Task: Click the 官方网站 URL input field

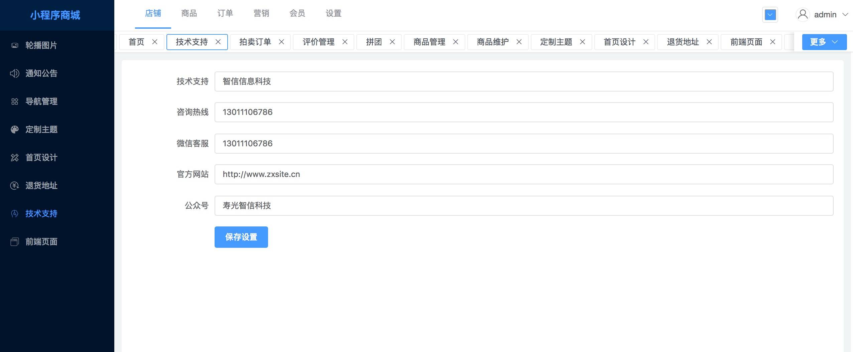Action: [x=524, y=174]
